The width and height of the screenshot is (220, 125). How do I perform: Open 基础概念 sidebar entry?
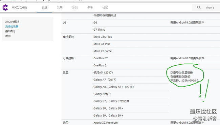(10, 31)
